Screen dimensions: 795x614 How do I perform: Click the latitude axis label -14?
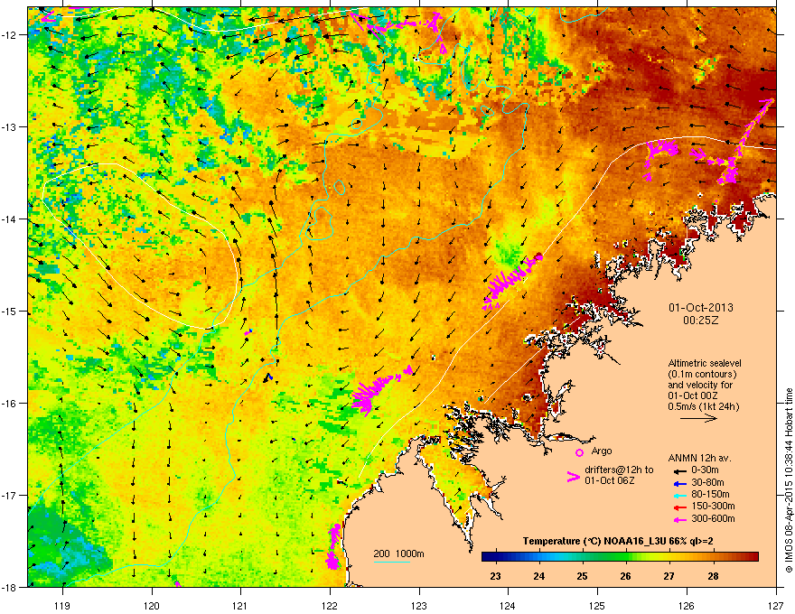tap(10, 219)
